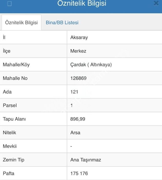Viewport: 162px width, 180px height.
Task: Select the Öznitelik Bilgisi tab
Action: click(21, 23)
